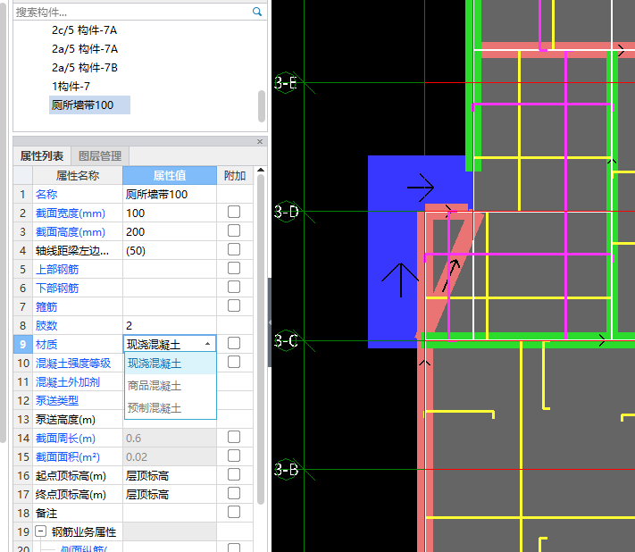Viewport: 635px width, 552px height.
Task: Select 2a/5 构件-7A in component list
Action: pos(85,49)
